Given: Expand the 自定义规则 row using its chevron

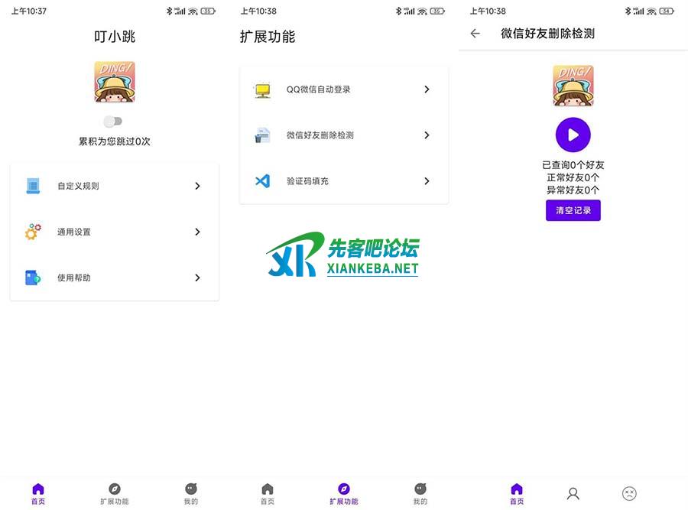Looking at the screenshot, I should (x=197, y=186).
